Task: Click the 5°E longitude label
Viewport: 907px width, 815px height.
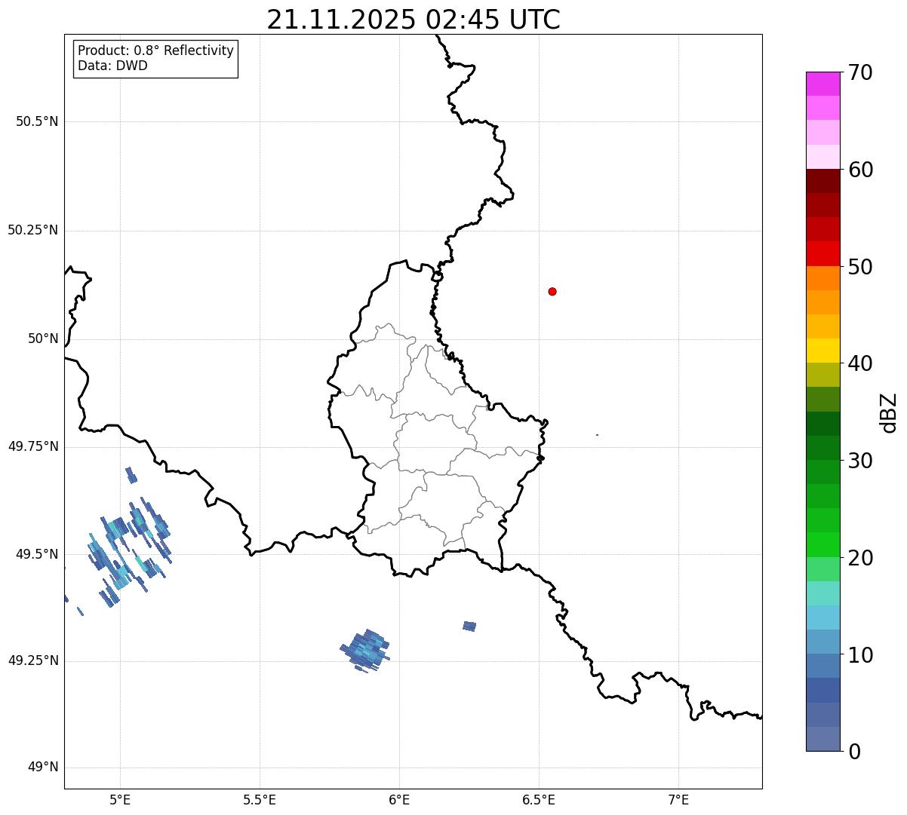Action: (x=120, y=799)
